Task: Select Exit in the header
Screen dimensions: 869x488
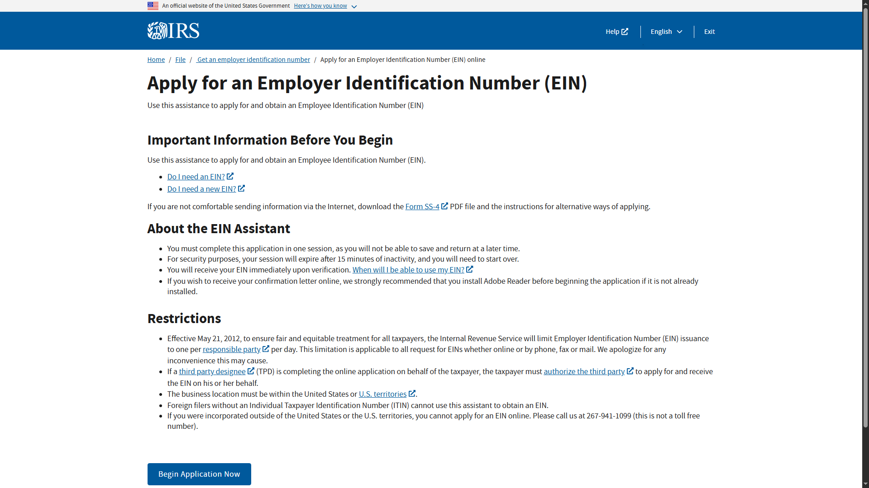Action: (709, 32)
